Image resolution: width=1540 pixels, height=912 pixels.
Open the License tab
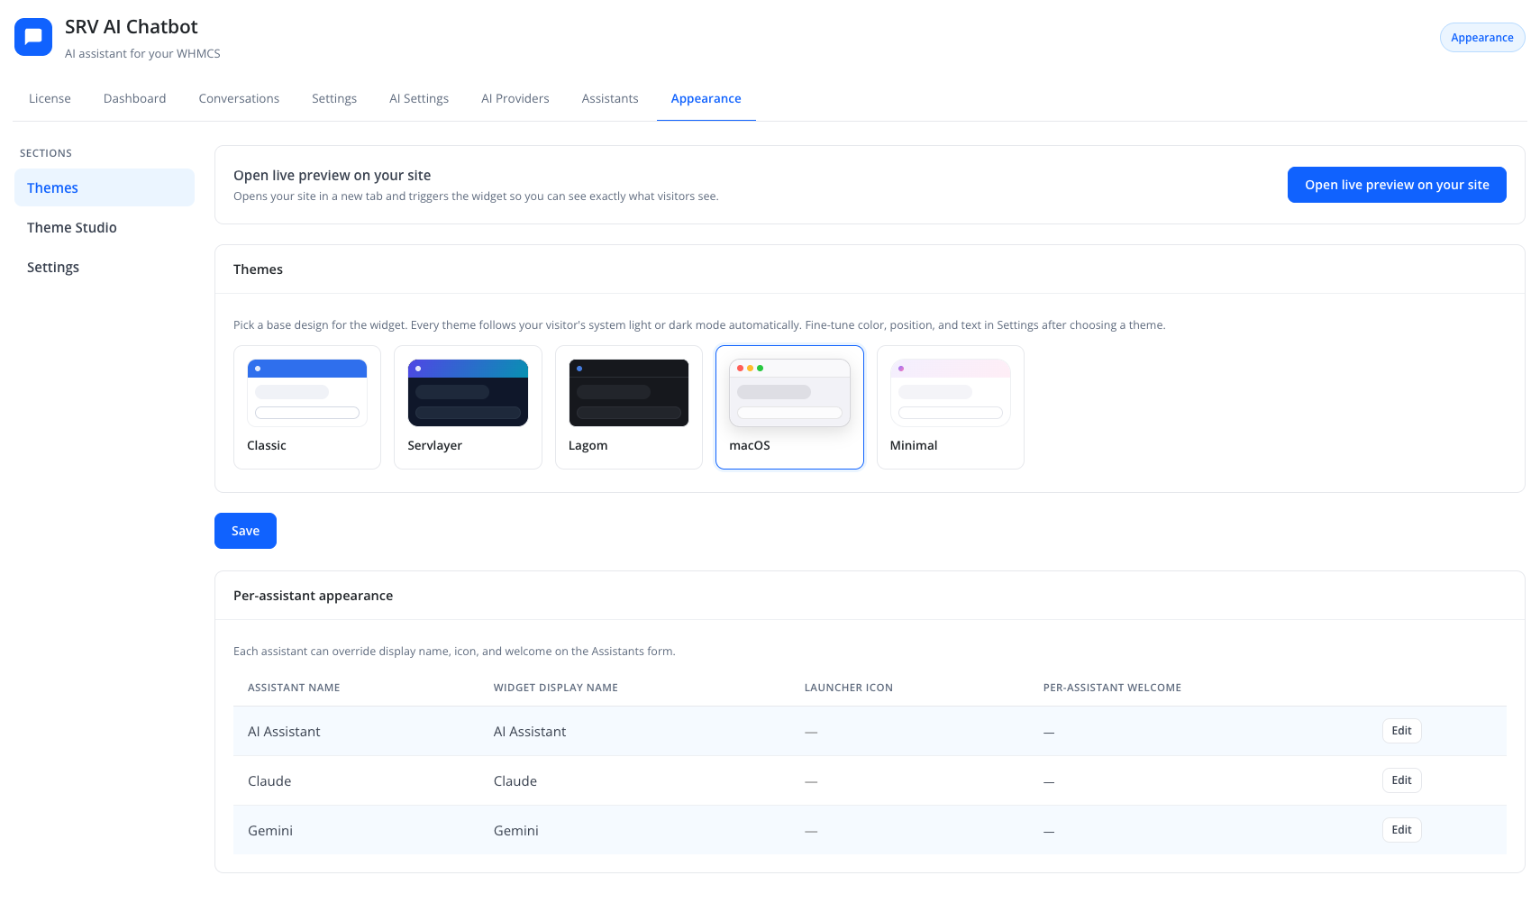(x=50, y=98)
